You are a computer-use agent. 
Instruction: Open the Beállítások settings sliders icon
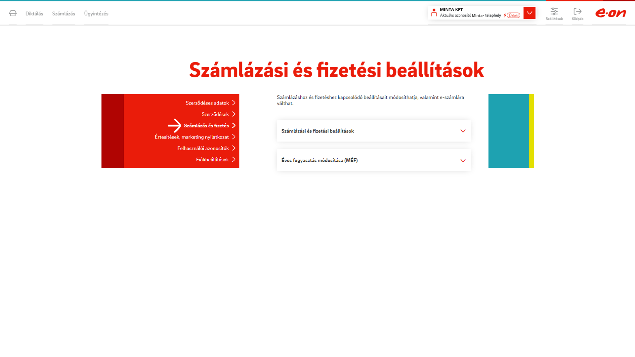click(x=554, y=12)
